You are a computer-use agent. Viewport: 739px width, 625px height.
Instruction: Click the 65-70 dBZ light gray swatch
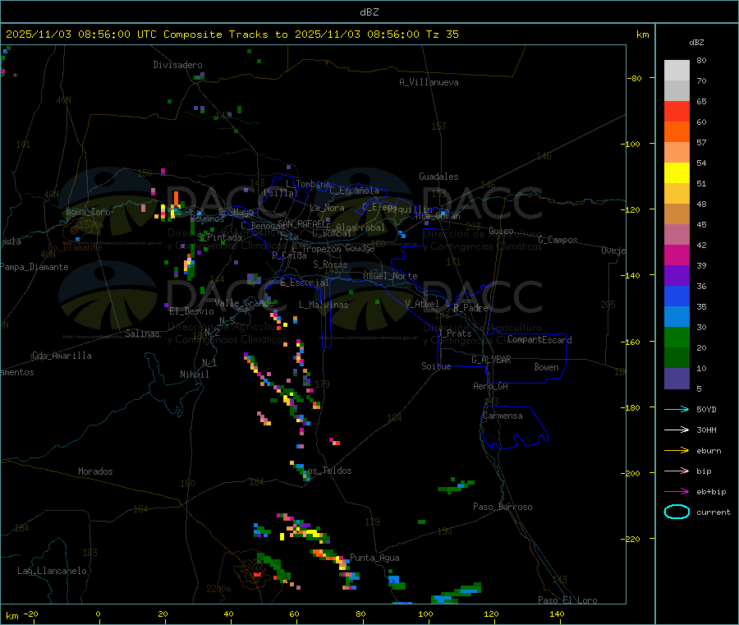(x=677, y=90)
